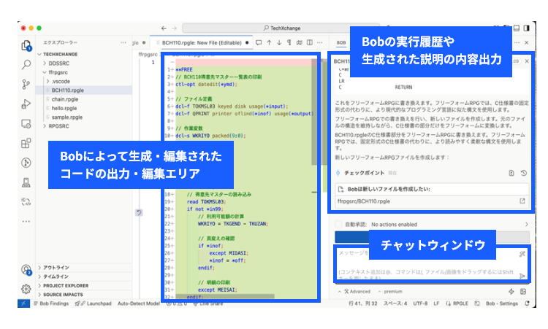Toggle whitespace pilcrow icon in editor toolbar
The width and height of the screenshot is (548, 329).
coord(289,42)
